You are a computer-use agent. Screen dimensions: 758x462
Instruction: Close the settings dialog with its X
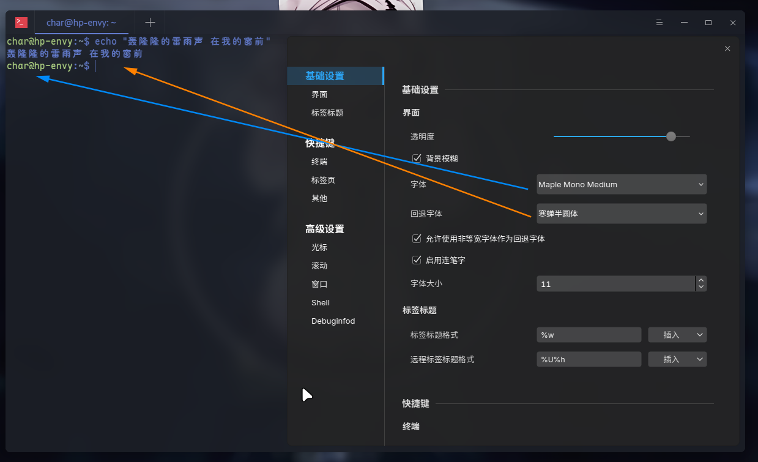(727, 48)
